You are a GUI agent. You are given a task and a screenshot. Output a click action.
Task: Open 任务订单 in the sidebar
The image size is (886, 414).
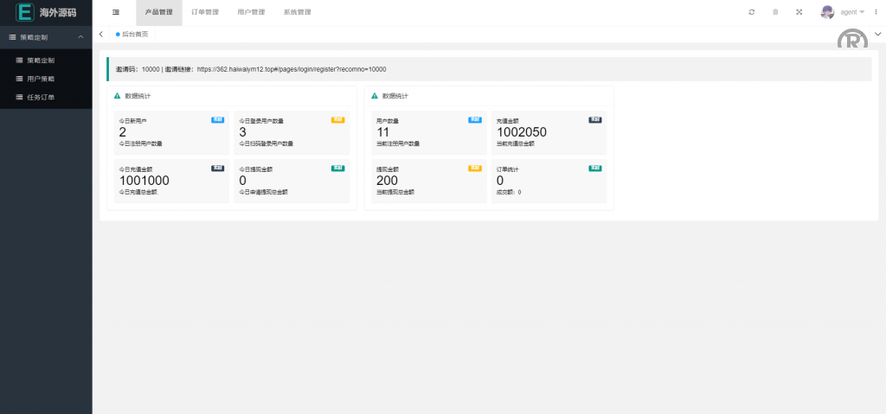pyautogui.click(x=41, y=97)
